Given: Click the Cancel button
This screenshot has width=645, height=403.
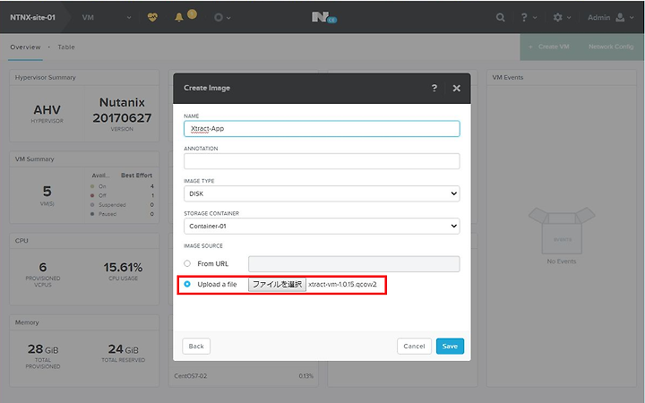Looking at the screenshot, I should [x=414, y=347].
